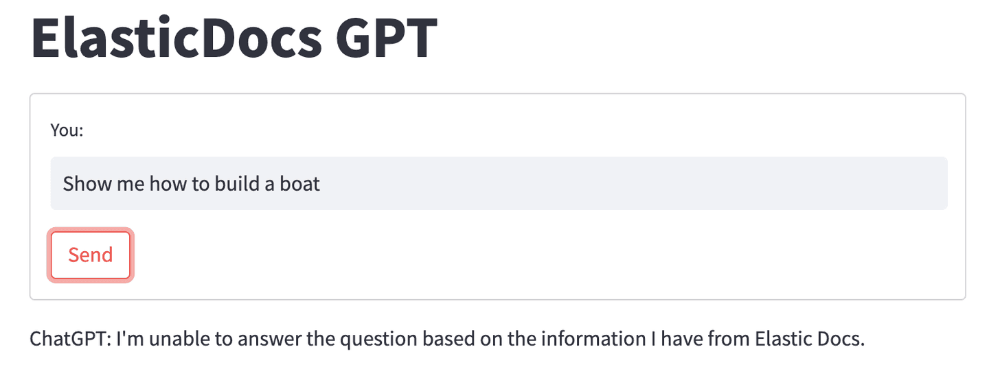Click empty space right of the input text
Viewport: 989px width, 376px height.
pos(618,184)
